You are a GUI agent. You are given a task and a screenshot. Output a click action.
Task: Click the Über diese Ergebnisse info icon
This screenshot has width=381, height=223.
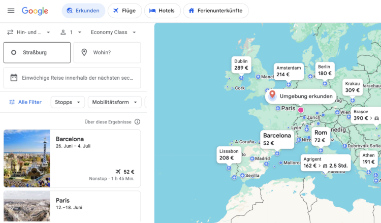(x=137, y=122)
